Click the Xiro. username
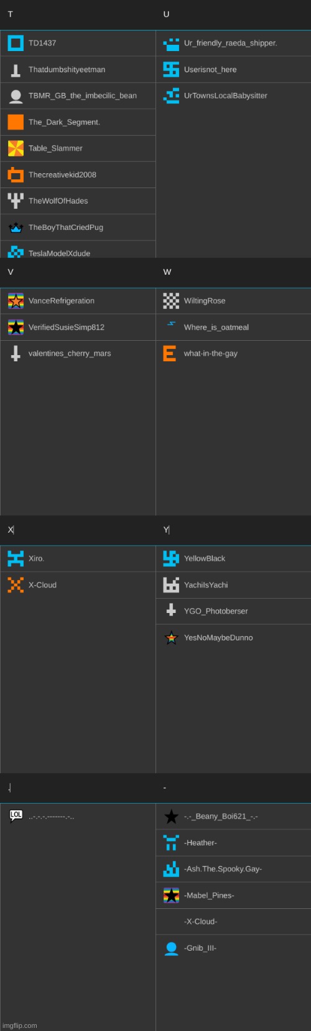Image resolution: width=311 pixels, height=1031 pixels. point(36,558)
